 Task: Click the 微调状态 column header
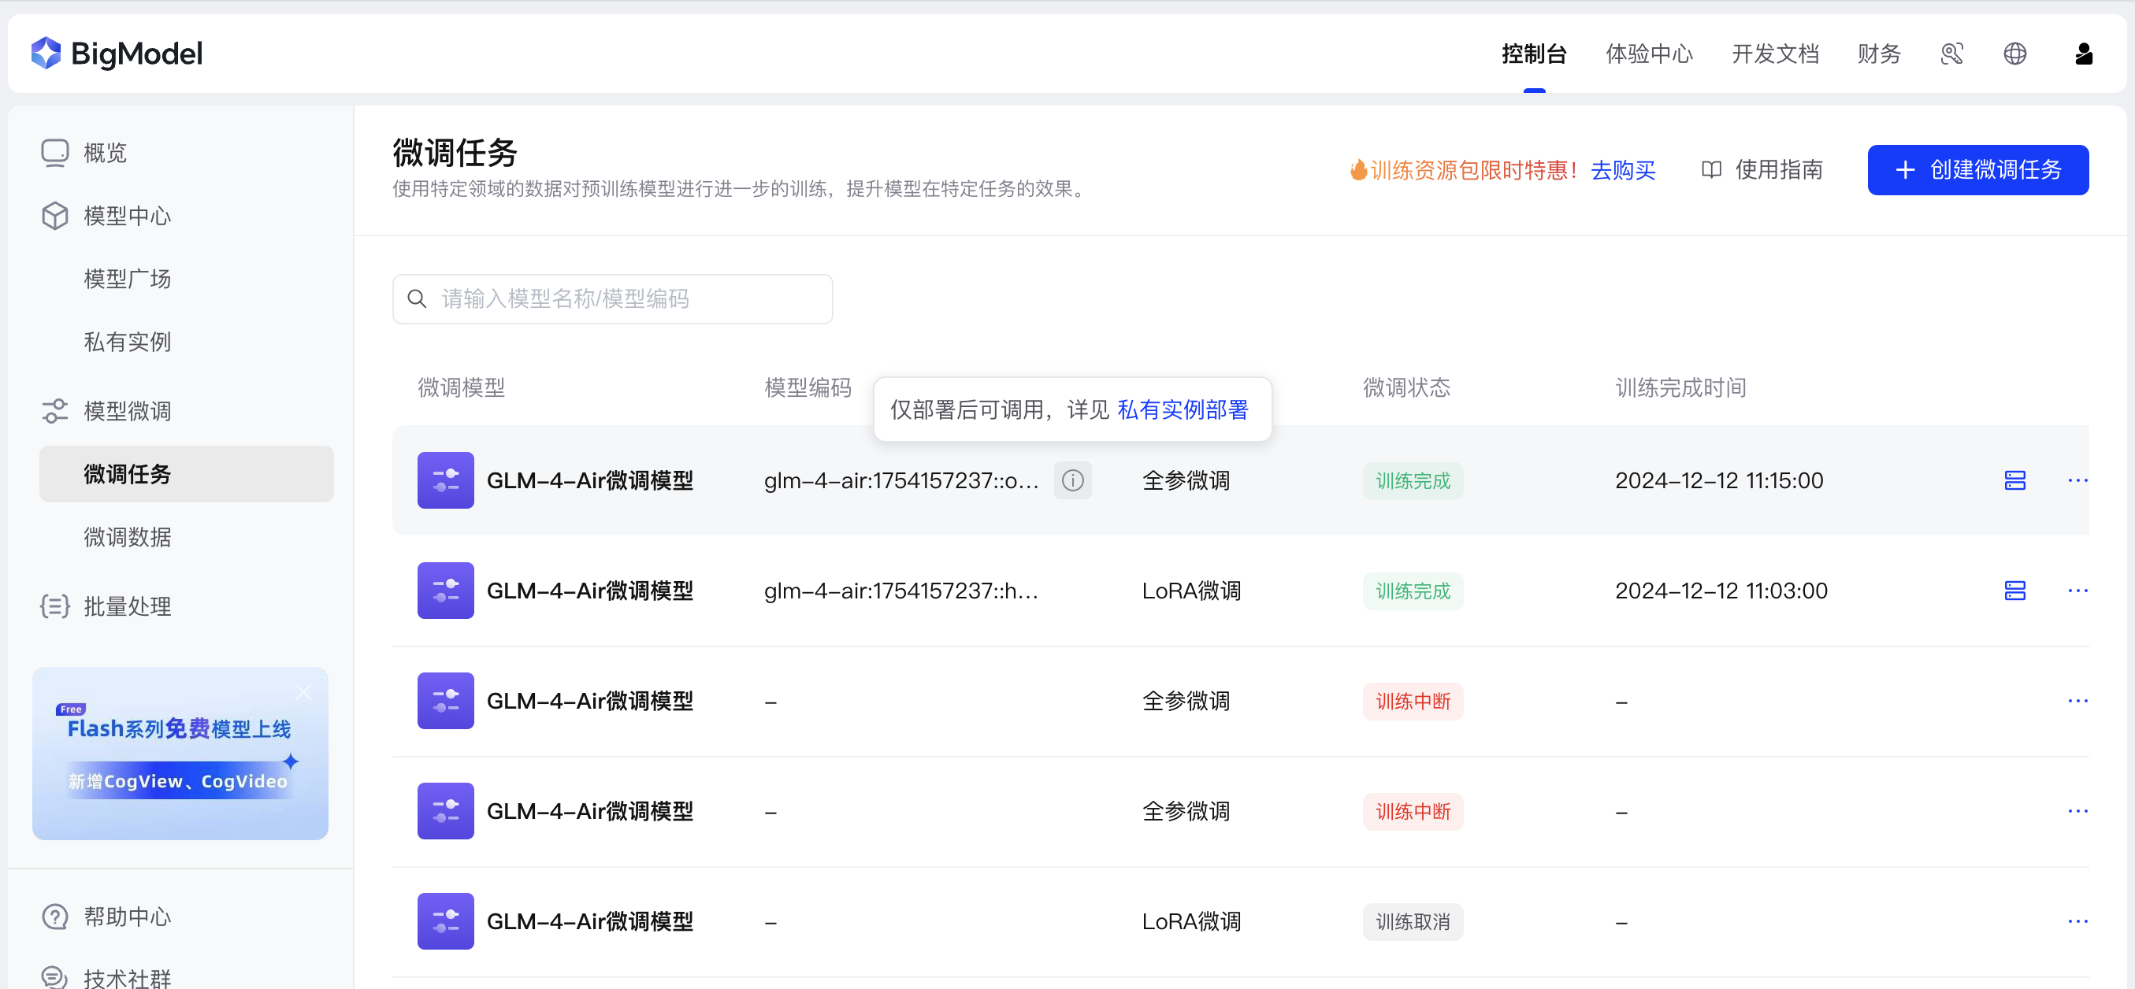(x=1406, y=387)
